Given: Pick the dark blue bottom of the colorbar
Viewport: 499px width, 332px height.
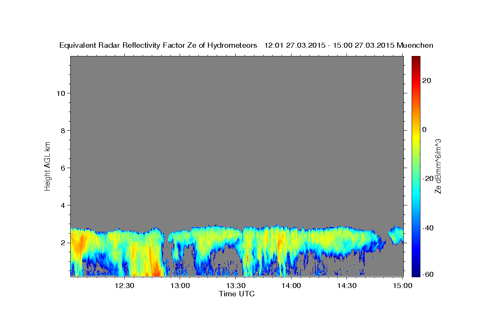Looking at the screenshot, I should coord(415,273).
